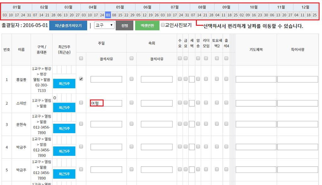Click 문현숙's 속회 결석사유 input field
Viewport: 322px width, 185px height.
(157, 124)
